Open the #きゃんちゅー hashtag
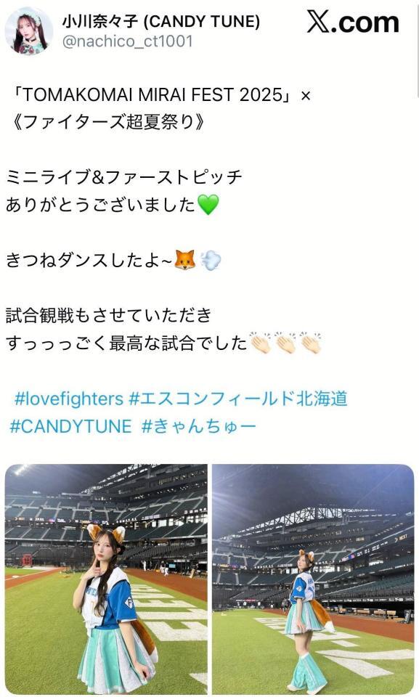This screenshot has height=697, width=419. [x=199, y=426]
